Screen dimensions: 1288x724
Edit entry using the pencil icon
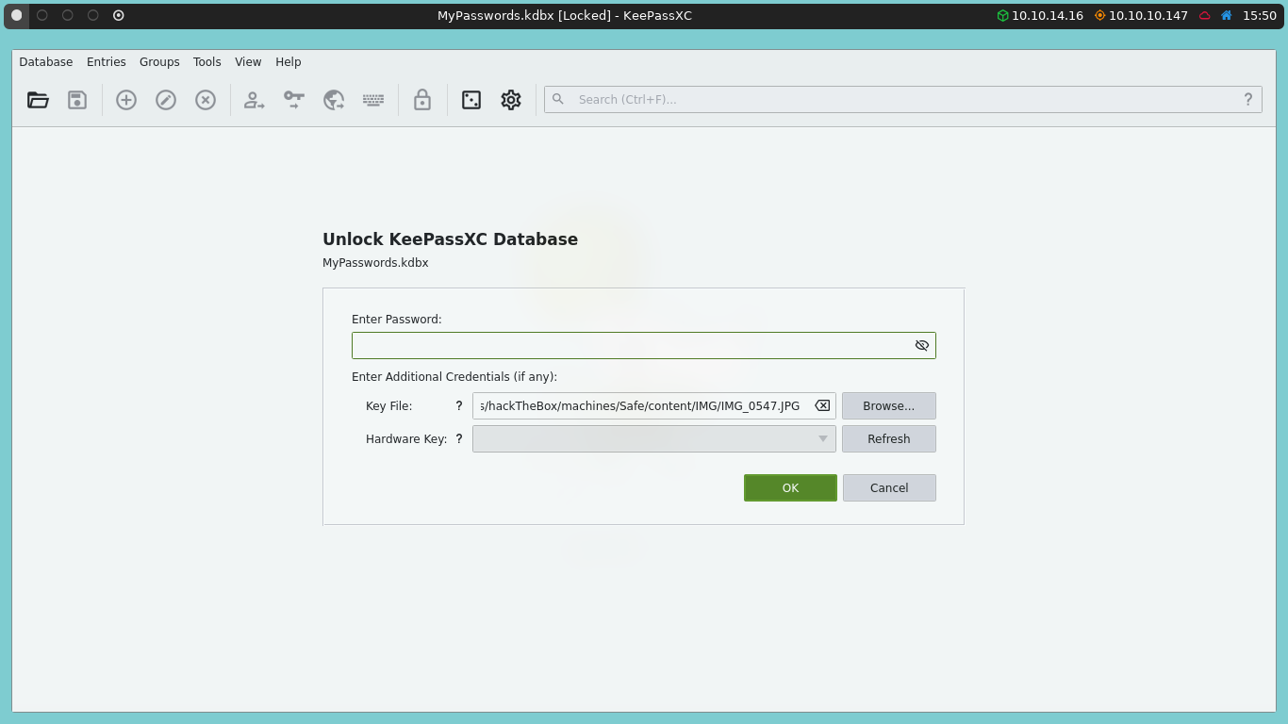tap(166, 99)
